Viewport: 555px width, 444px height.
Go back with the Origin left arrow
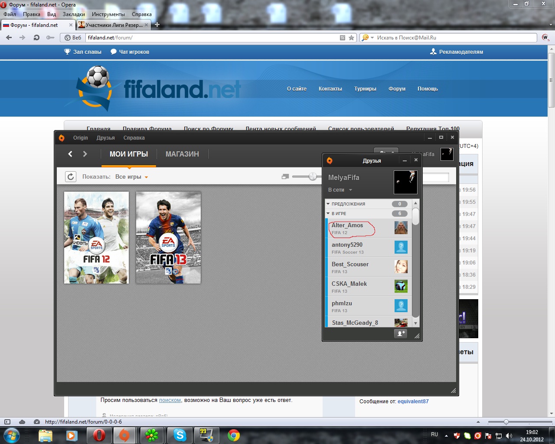[70, 154]
